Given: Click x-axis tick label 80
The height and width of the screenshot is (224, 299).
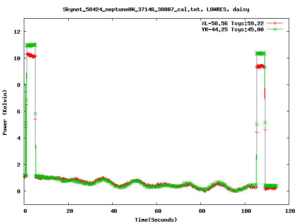Looking at the screenshot, I should click(x=202, y=211).
